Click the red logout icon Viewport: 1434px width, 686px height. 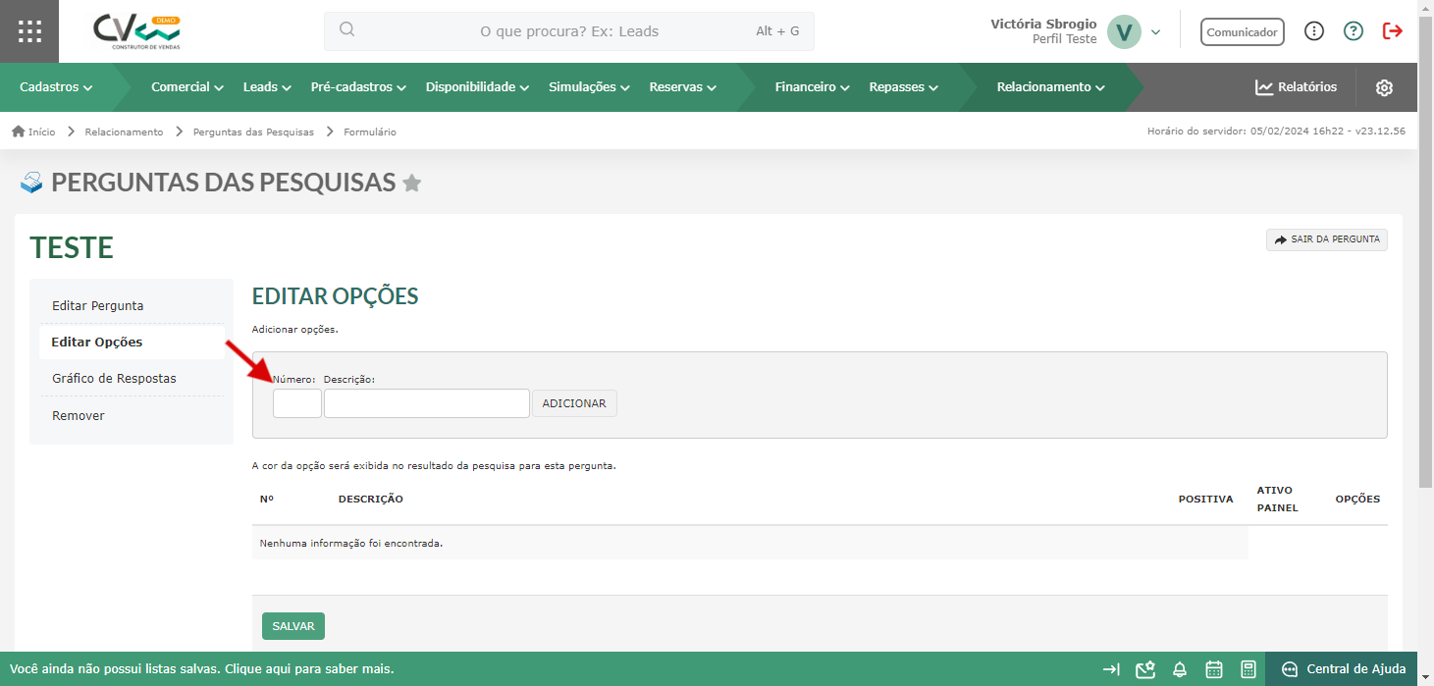(1392, 31)
